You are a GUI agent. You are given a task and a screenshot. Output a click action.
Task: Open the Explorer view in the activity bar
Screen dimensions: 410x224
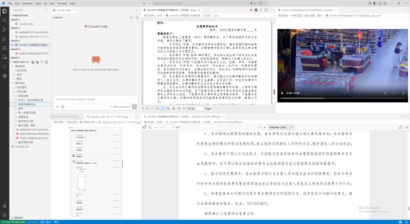coord(5,11)
